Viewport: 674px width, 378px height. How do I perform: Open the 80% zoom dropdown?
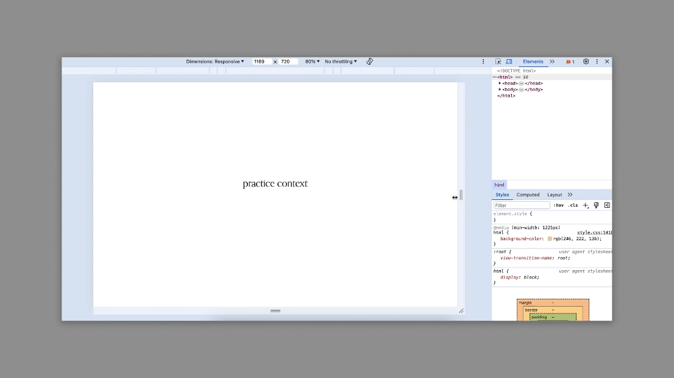point(312,62)
